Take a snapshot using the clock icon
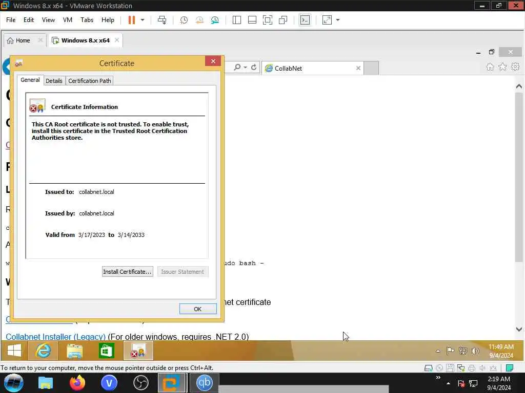525x393 pixels. point(184,20)
